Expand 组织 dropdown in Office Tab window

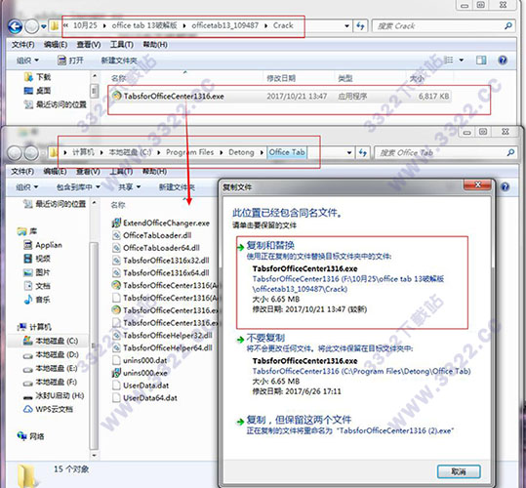pos(27,186)
